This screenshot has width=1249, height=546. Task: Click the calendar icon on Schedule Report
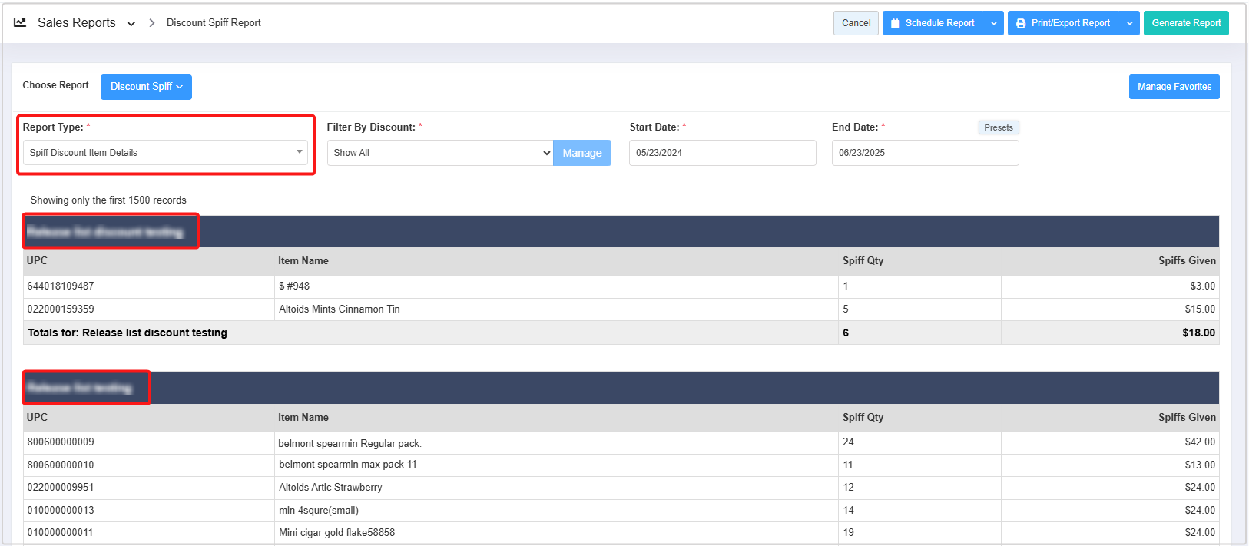(x=895, y=24)
